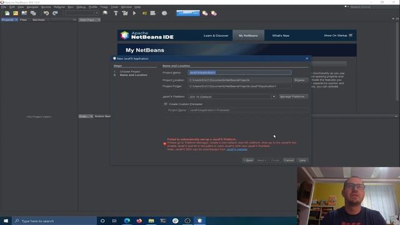This screenshot has width=400, height=225.
Task: Click the Back button in wizard
Action: pos(248,160)
